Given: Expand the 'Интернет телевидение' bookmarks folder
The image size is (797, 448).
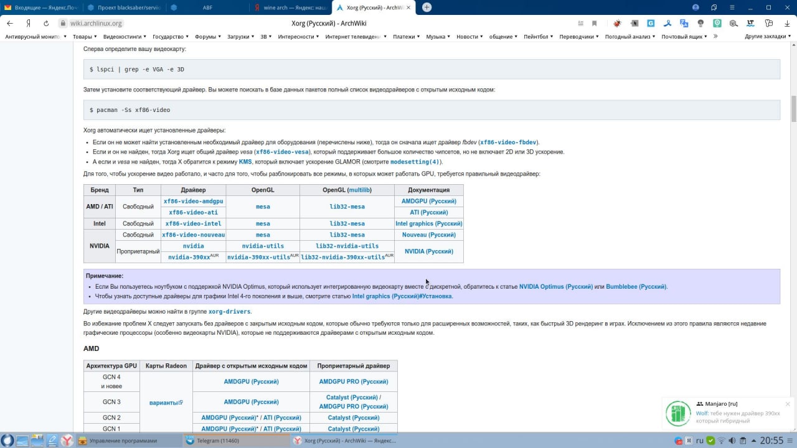Looking at the screenshot, I should click(355, 37).
